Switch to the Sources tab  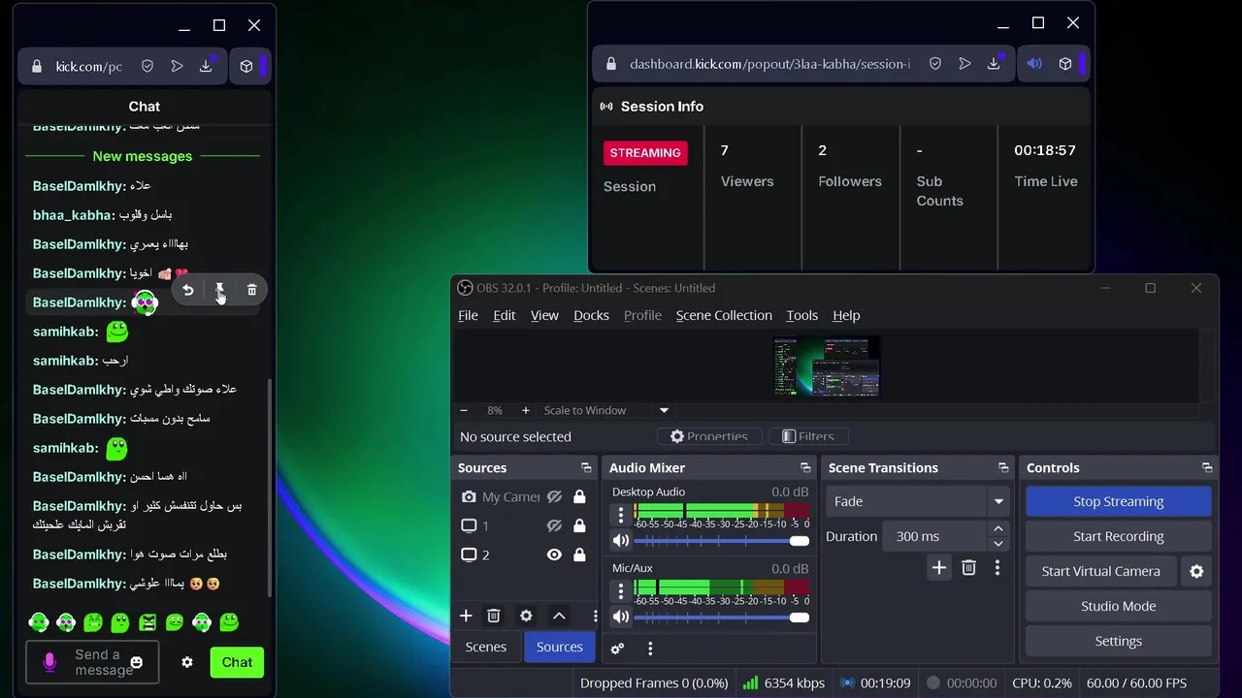coord(560,648)
